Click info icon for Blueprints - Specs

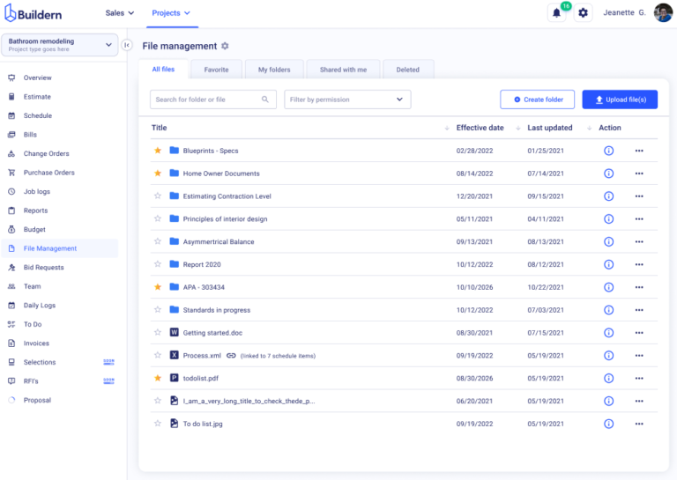click(x=608, y=151)
